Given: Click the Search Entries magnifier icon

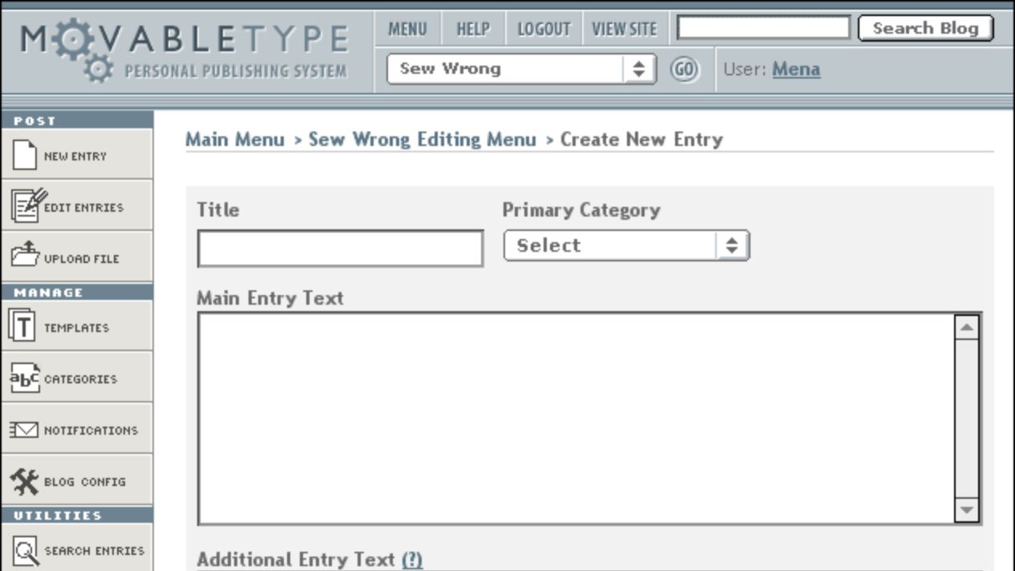Looking at the screenshot, I should tap(26, 550).
